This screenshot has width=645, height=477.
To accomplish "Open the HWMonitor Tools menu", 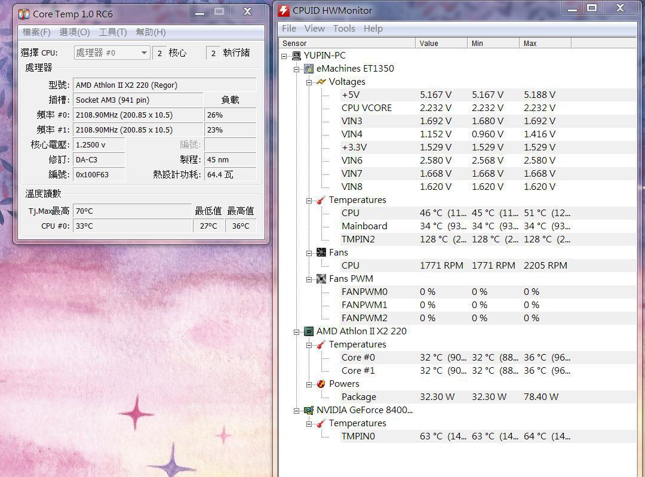I will point(345,29).
